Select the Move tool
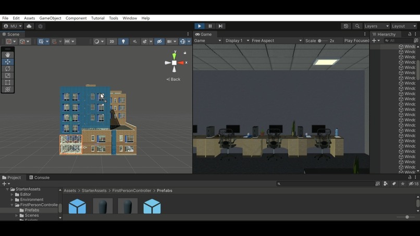This screenshot has height=236, width=420. point(7,61)
